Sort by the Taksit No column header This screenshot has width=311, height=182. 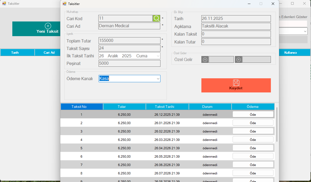[x=82, y=107]
